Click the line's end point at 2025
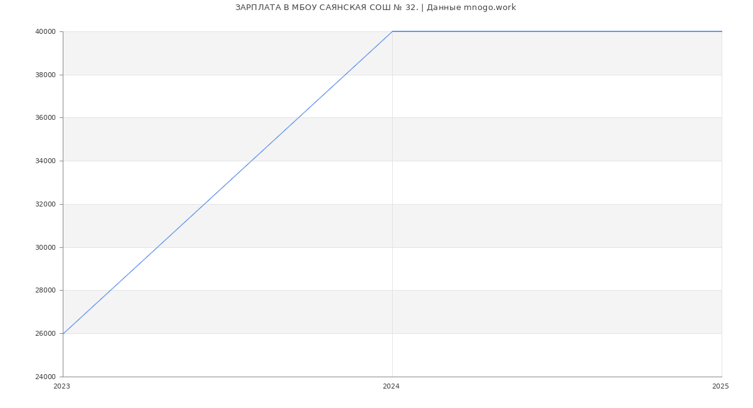Viewport: 753px width, 408px height. tap(721, 31)
